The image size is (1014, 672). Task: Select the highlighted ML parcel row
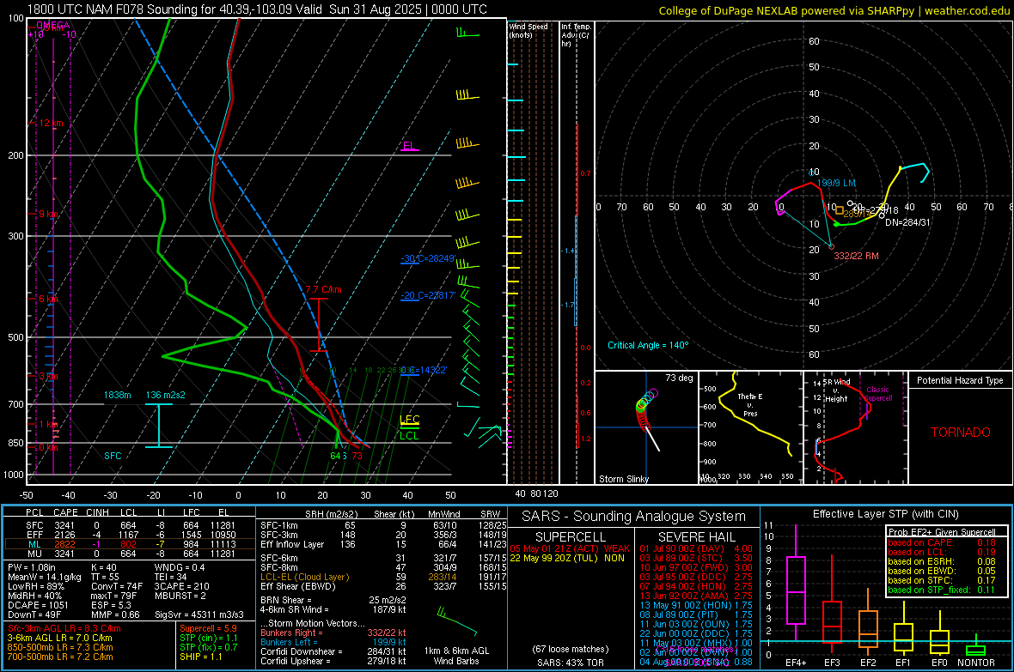point(130,544)
